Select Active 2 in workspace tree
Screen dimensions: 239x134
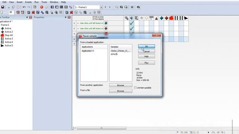(9, 32)
